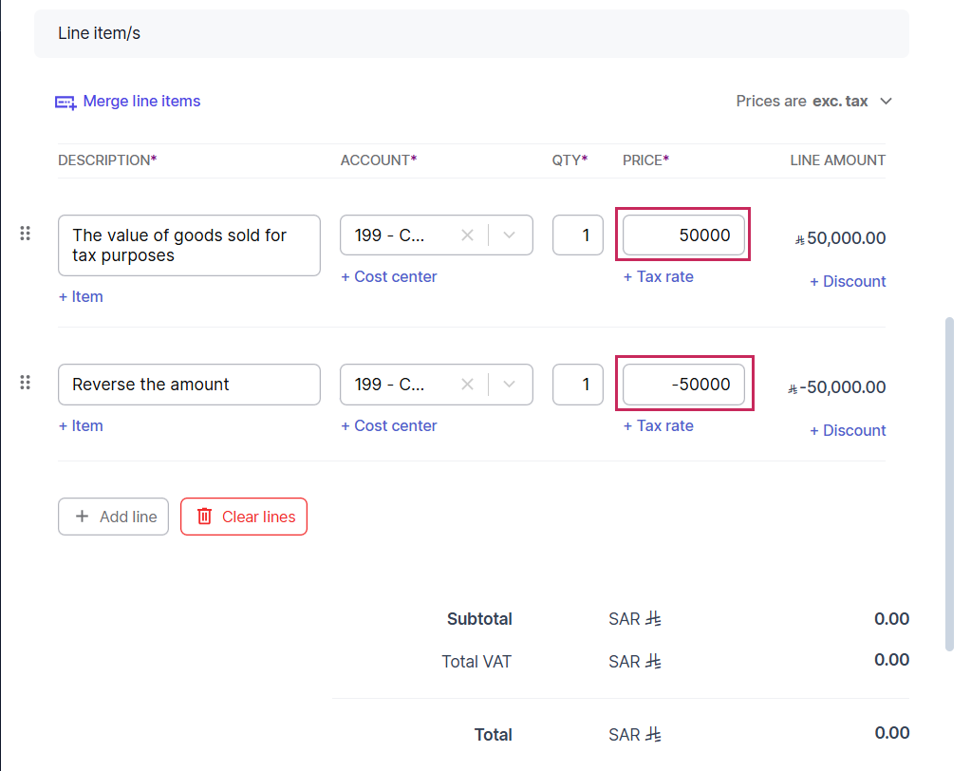
Task: Click + Item under first description
Action: coord(81,297)
